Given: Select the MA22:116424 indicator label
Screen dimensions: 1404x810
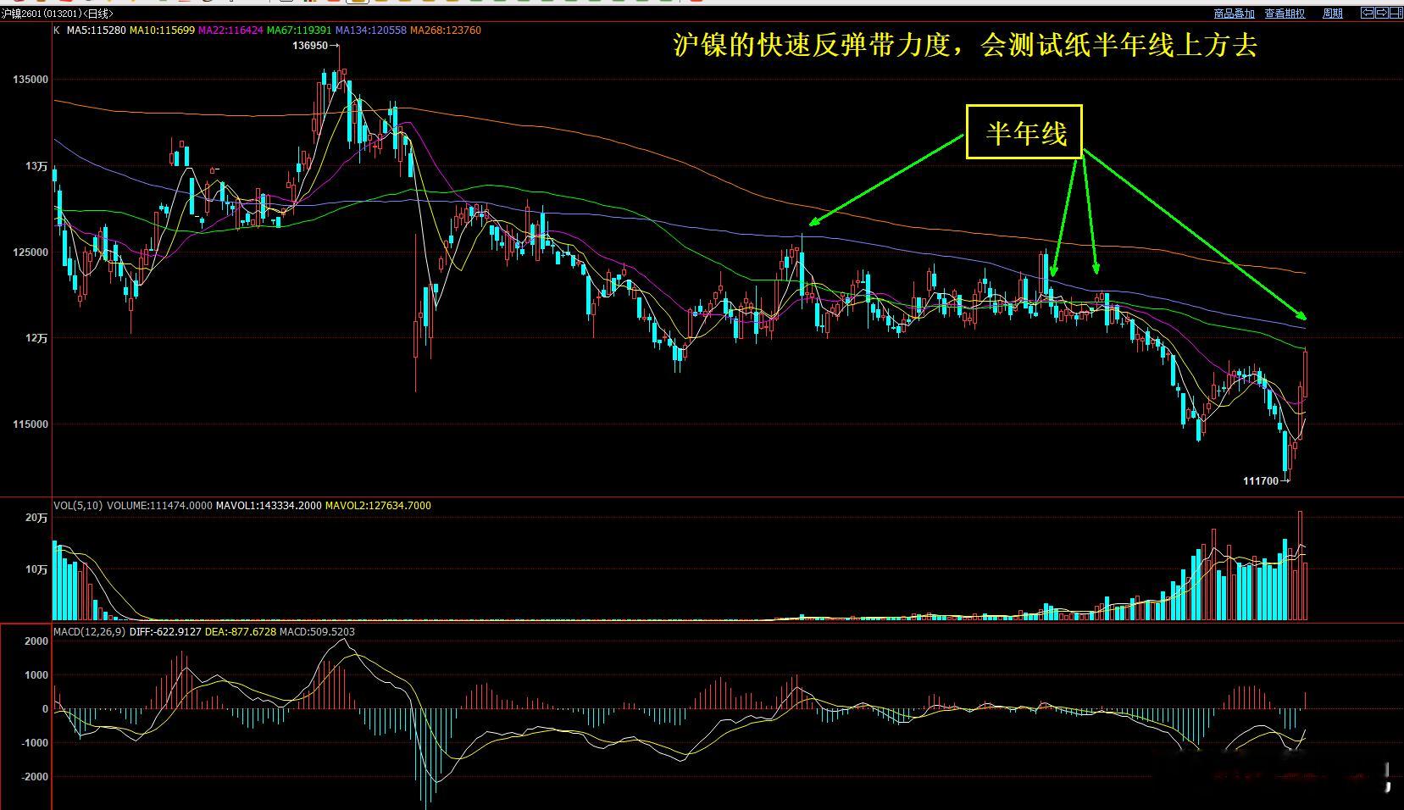Looking at the screenshot, I should click(230, 30).
